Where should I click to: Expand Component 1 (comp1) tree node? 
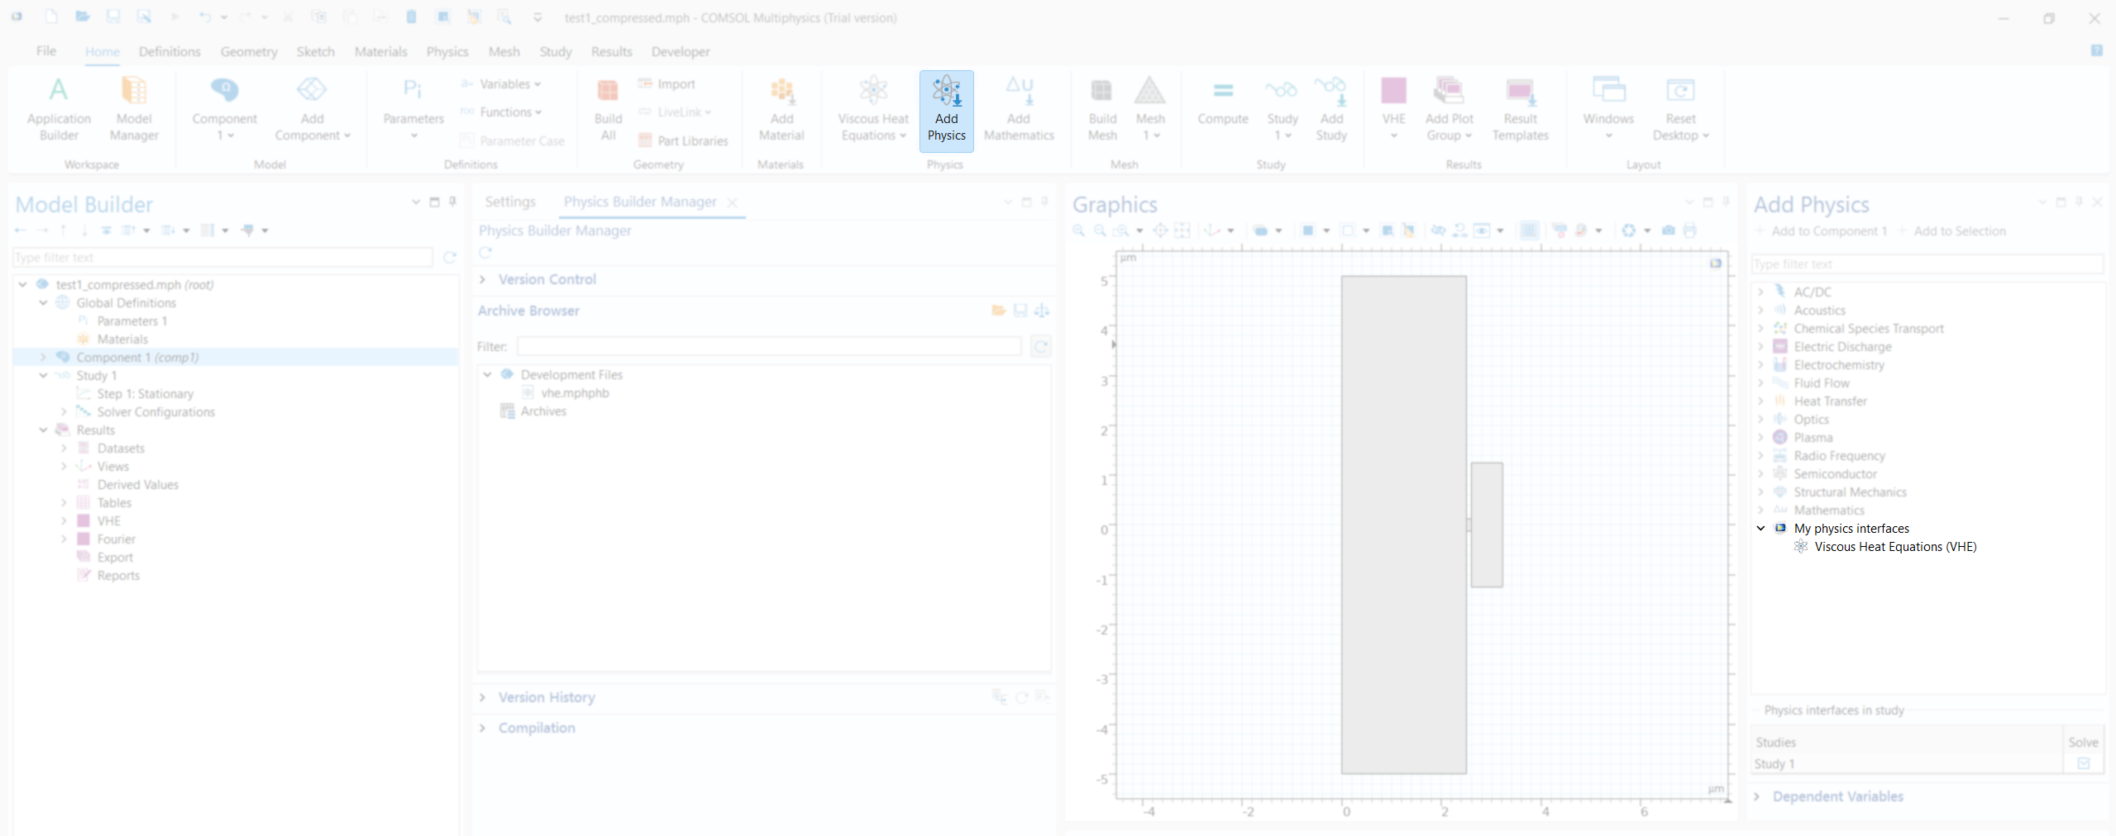(x=43, y=358)
